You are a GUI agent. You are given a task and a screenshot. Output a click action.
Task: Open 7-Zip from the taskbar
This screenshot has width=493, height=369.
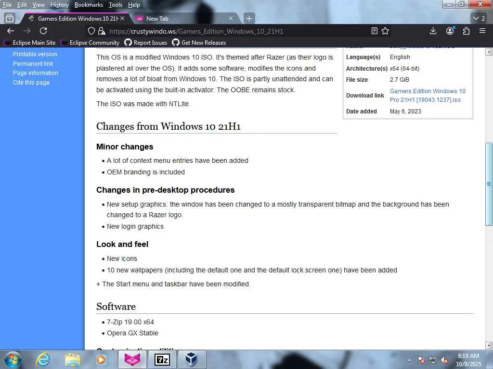pos(162,359)
